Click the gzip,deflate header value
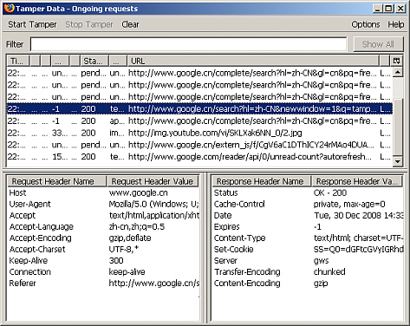This screenshot has width=410, height=326. pyautogui.click(x=130, y=238)
